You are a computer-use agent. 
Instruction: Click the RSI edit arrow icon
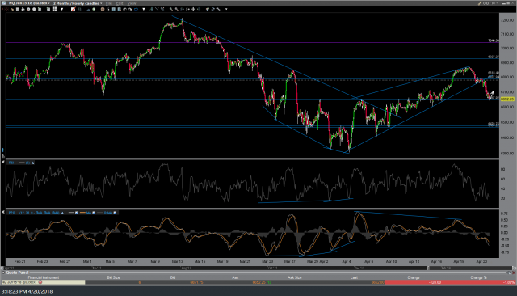click(x=32, y=163)
